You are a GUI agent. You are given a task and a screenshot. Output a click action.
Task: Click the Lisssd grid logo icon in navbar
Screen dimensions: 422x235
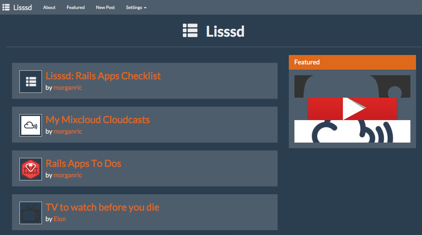(6, 7)
